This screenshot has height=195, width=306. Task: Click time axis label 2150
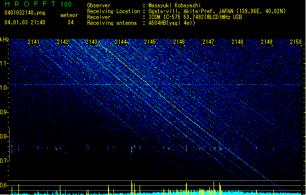296,42
